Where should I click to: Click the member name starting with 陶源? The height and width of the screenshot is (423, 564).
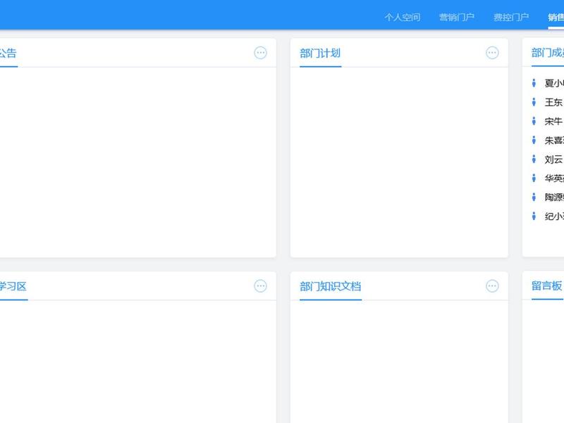tap(554, 197)
